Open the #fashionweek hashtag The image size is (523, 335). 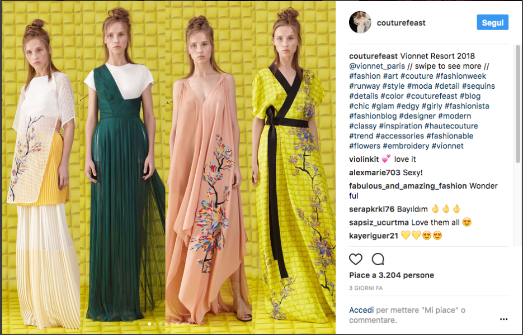(460, 76)
